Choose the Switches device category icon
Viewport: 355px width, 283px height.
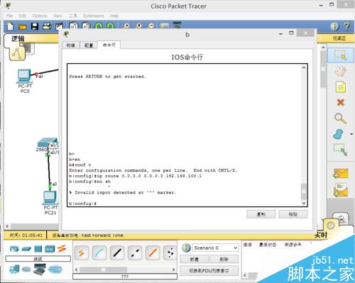coord(26,249)
